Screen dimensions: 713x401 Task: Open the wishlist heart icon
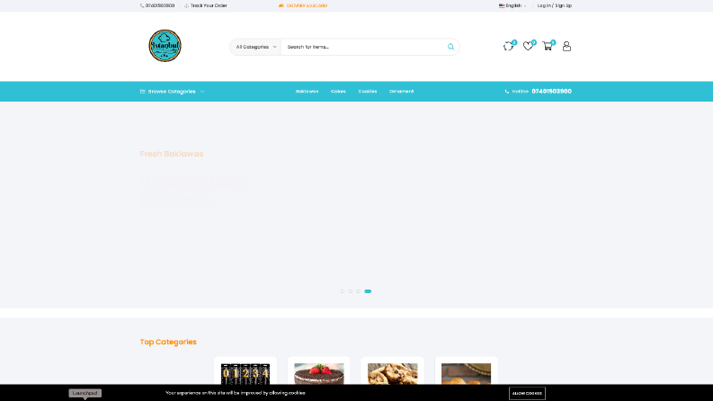(528, 47)
